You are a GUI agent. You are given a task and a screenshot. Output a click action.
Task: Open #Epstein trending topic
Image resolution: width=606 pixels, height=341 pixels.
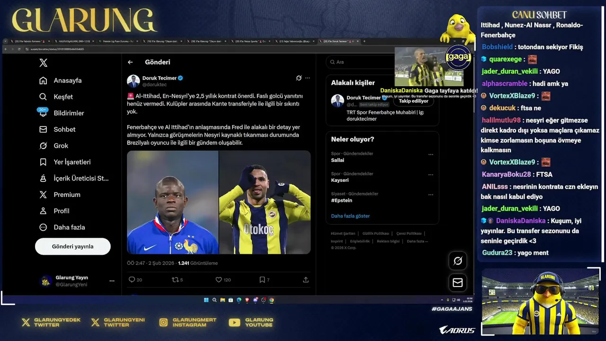(x=341, y=200)
